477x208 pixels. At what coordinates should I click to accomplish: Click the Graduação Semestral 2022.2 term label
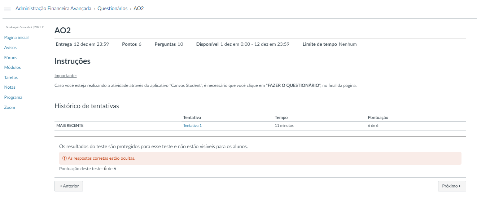point(25,27)
